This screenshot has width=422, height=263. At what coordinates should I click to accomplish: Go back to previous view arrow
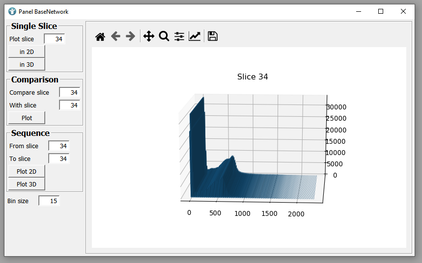(115, 36)
